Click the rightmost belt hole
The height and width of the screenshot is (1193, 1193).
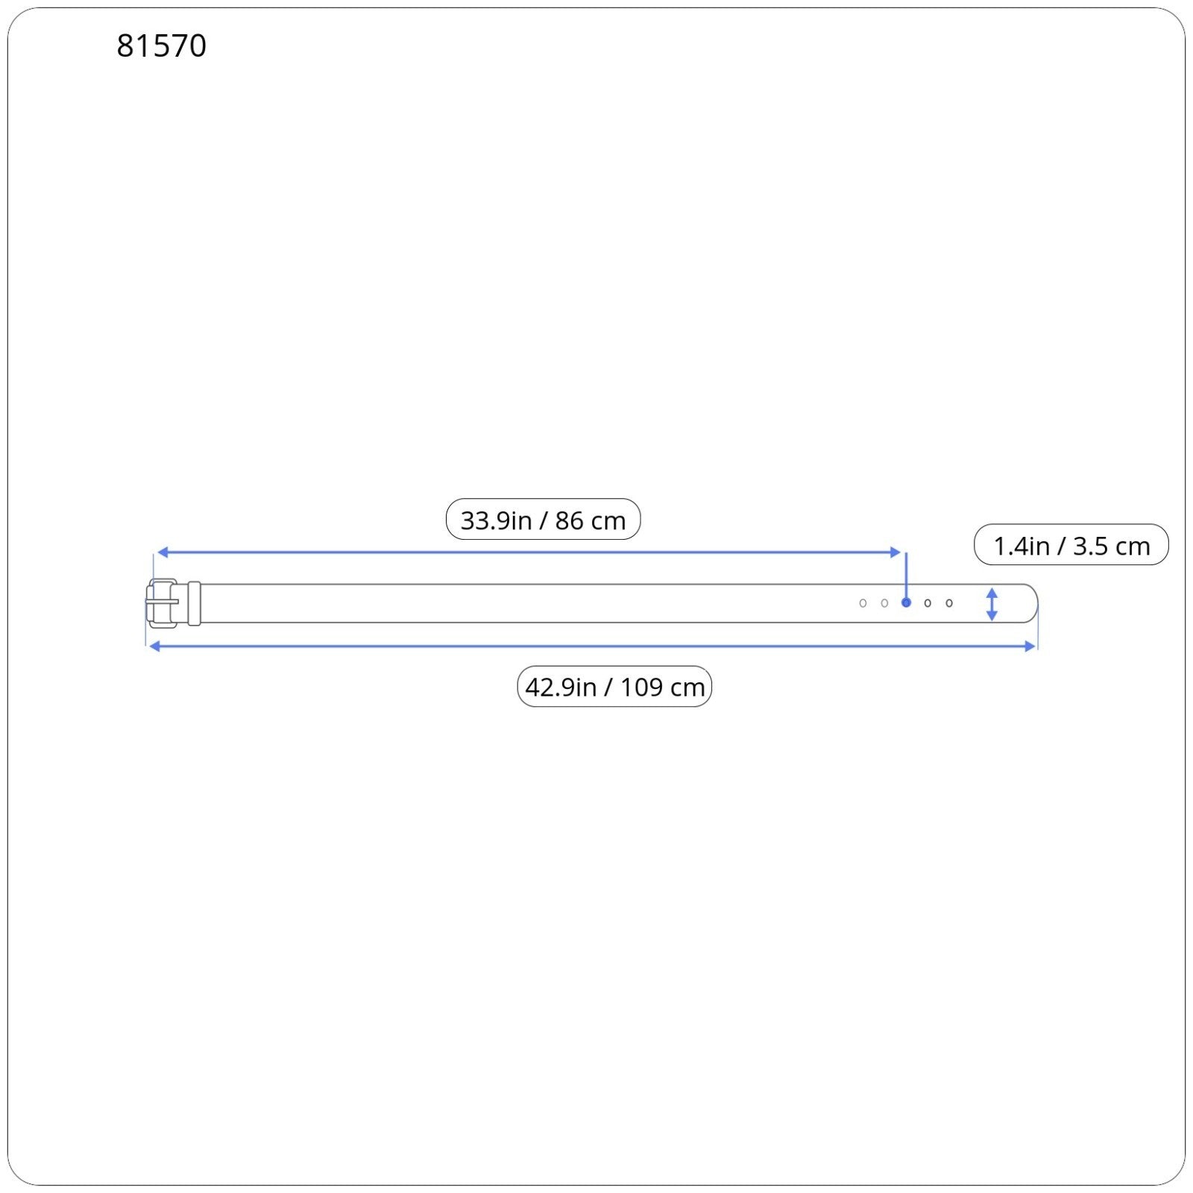(x=949, y=603)
